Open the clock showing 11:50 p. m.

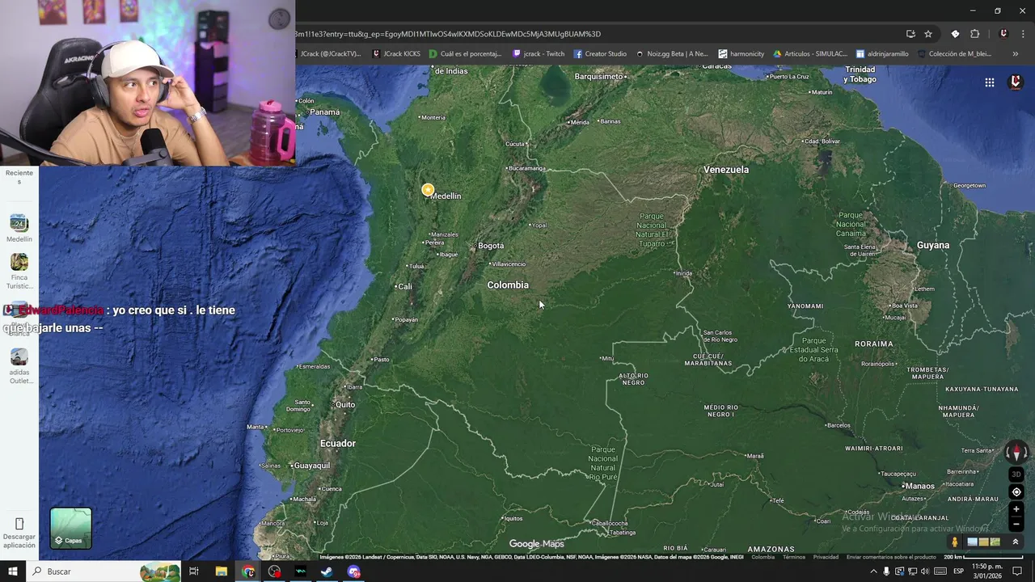click(986, 571)
